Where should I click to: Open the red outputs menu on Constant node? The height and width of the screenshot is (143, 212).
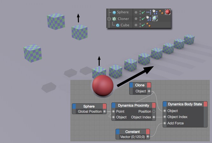click(x=148, y=132)
